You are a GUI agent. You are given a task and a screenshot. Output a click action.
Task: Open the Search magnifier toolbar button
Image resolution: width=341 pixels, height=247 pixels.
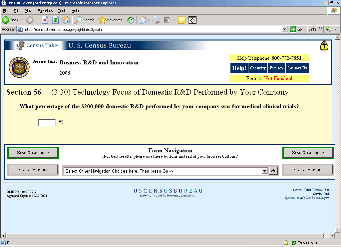[84, 20]
